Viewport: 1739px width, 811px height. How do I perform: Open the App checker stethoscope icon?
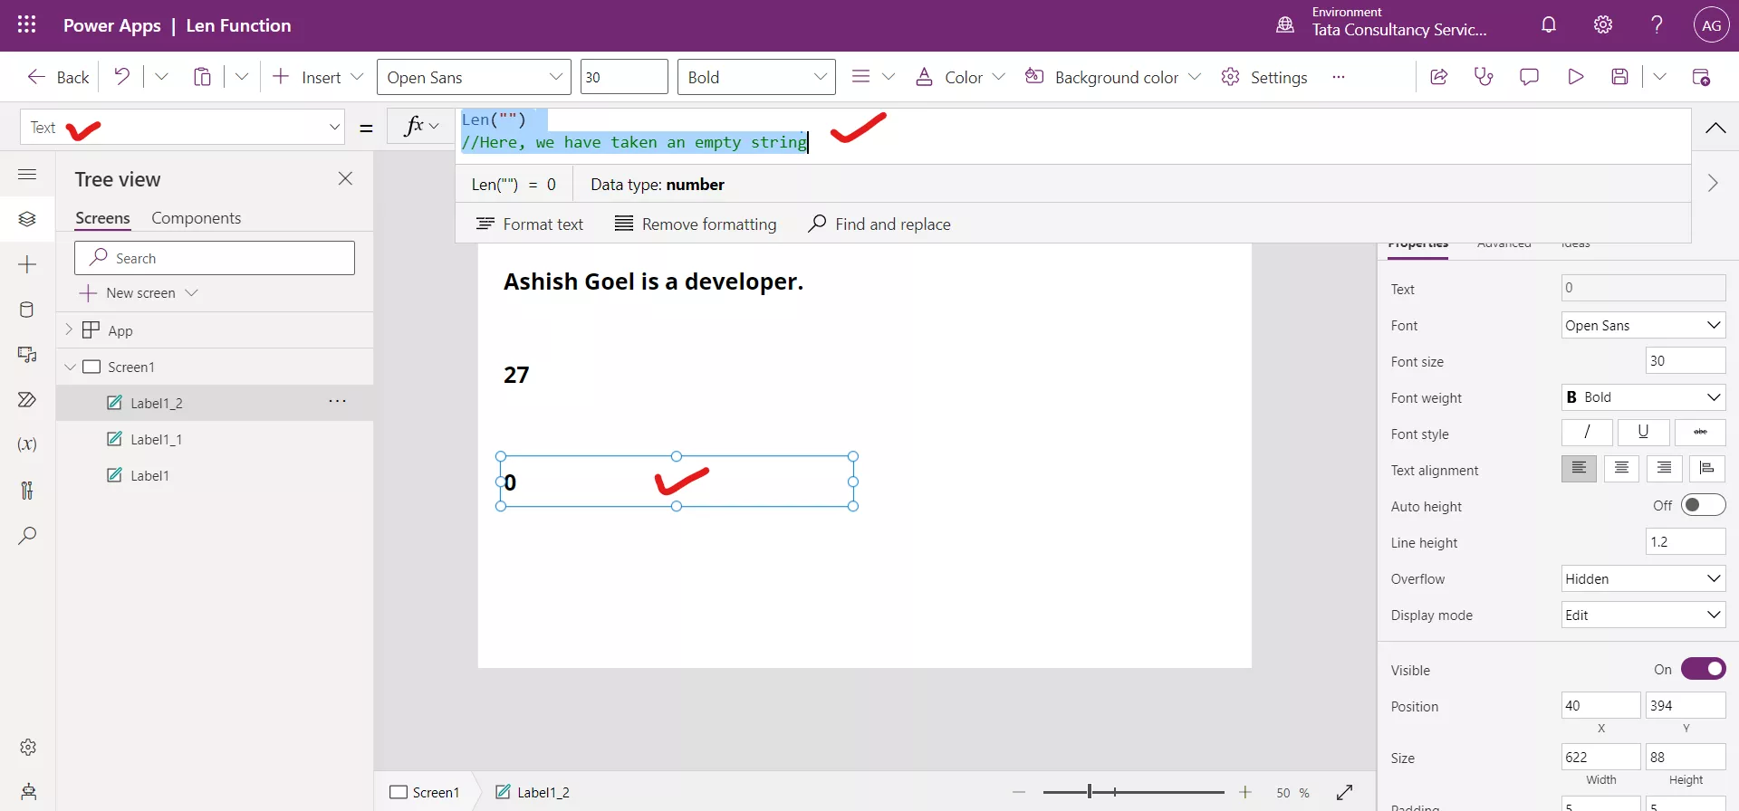(x=1484, y=77)
